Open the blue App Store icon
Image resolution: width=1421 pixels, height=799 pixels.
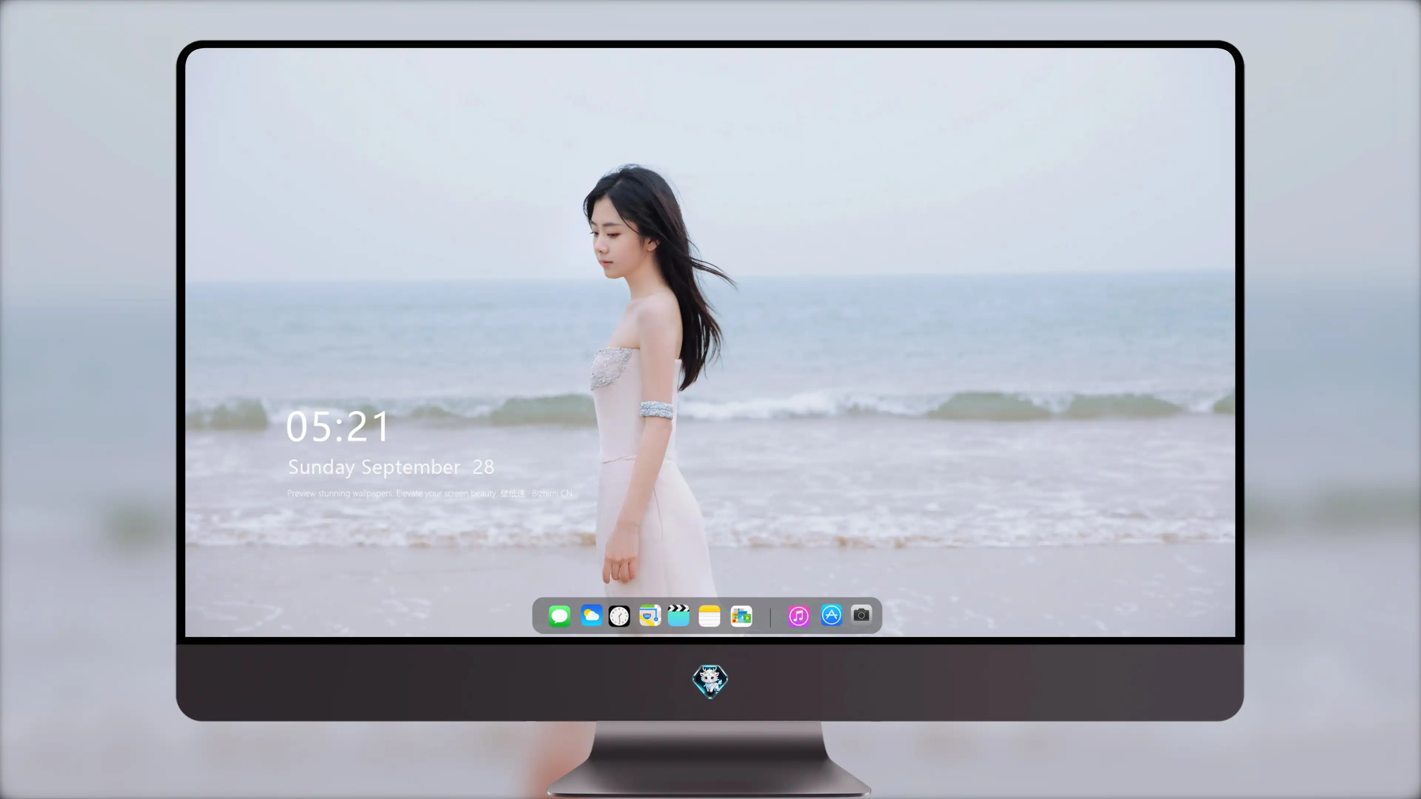click(831, 615)
